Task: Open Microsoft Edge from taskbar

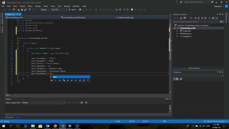Action: tap(25, 126)
